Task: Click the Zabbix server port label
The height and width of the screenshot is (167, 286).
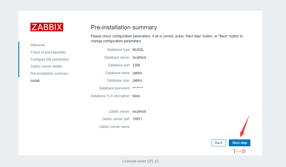Action: (x=116, y=119)
